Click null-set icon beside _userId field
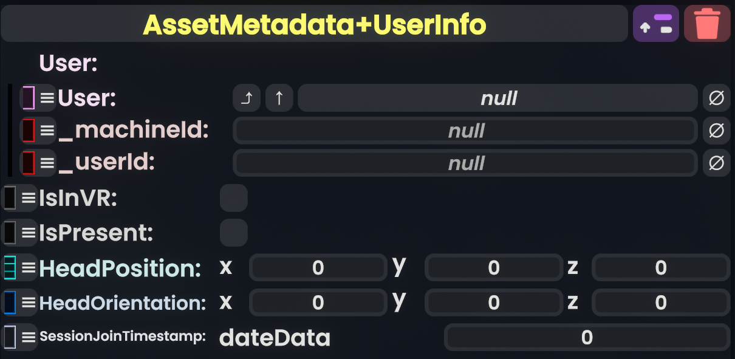The height and width of the screenshot is (359, 735). point(717,163)
